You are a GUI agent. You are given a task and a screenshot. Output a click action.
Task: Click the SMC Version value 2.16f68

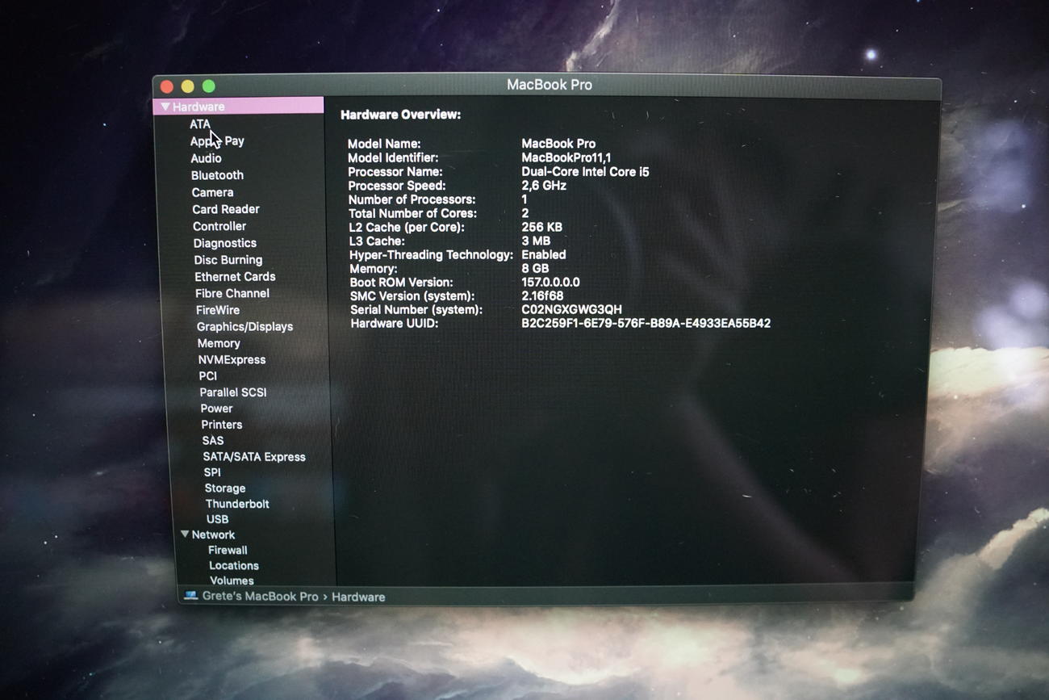(542, 296)
